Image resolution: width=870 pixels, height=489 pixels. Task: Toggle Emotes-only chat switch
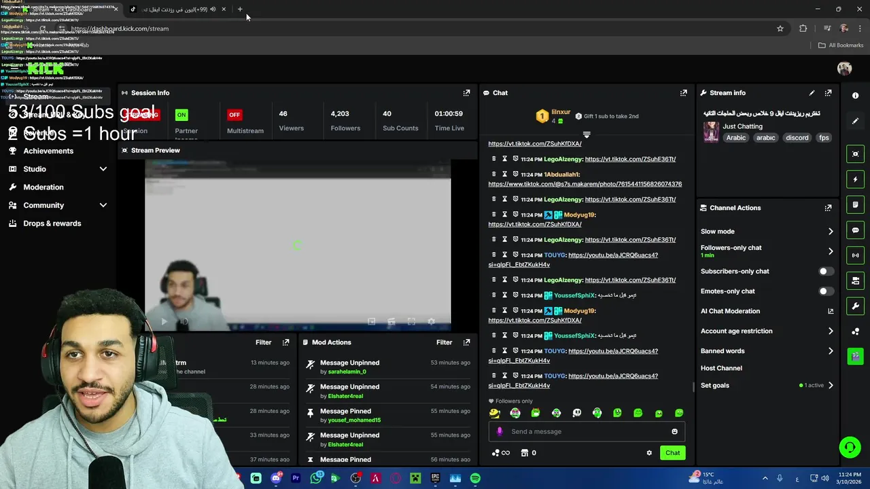825,291
